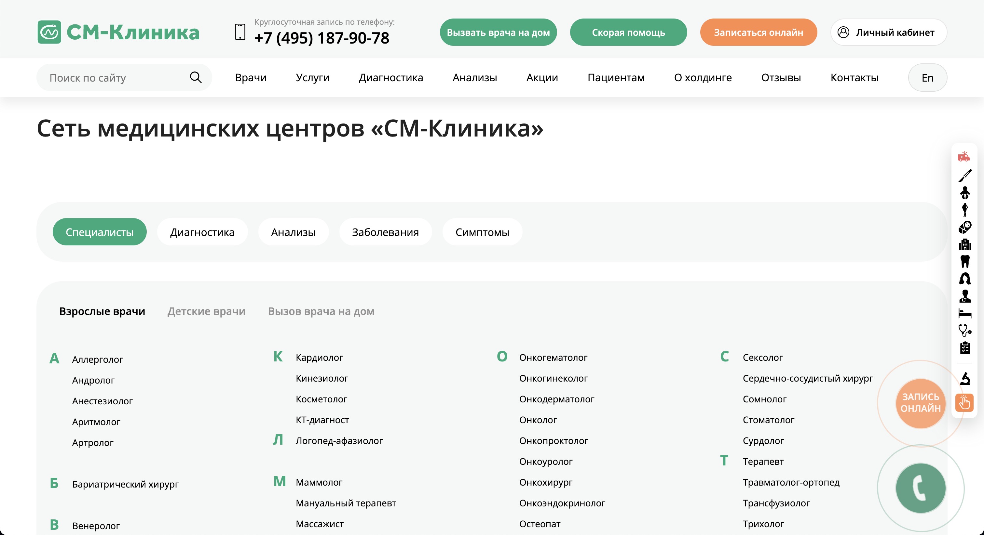Image resolution: width=984 pixels, height=535 pixels.
Task: Open the Услуги menu item
Action: point(312,77)
